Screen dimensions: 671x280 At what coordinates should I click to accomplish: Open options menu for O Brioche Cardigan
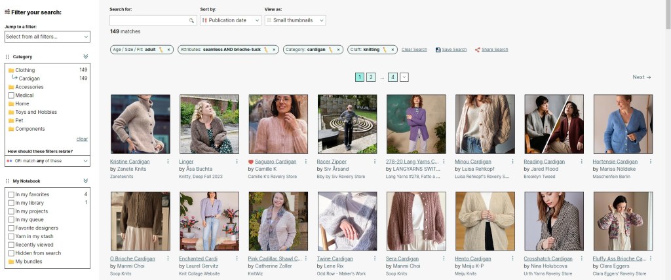tap(168, 258)
